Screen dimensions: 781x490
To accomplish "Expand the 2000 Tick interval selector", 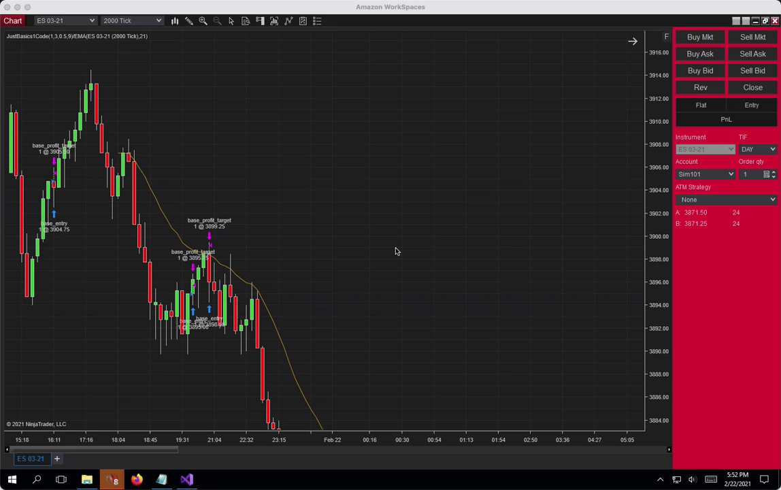I will coord(132,20).
